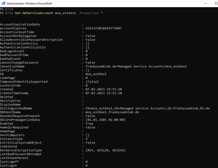Viewport: 218px width, 168px height.
Task: Click the dSCorePropagationData value
Action: 106,120
